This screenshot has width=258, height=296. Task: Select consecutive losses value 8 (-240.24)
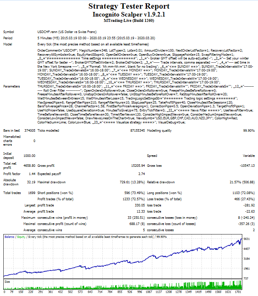tap(246, 218)
